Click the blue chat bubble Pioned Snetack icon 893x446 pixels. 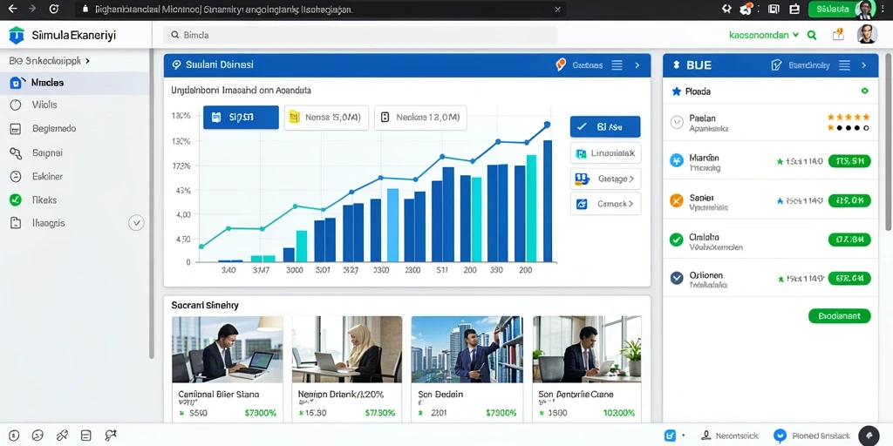click(781, 436)
